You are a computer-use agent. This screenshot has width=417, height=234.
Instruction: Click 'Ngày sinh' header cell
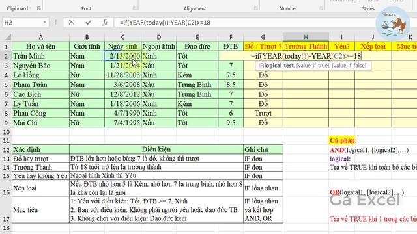(x=122, y=46)
